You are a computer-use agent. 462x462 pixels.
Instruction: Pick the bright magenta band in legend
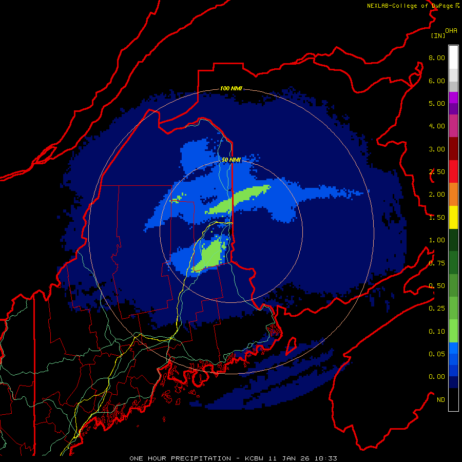[453, 98]
